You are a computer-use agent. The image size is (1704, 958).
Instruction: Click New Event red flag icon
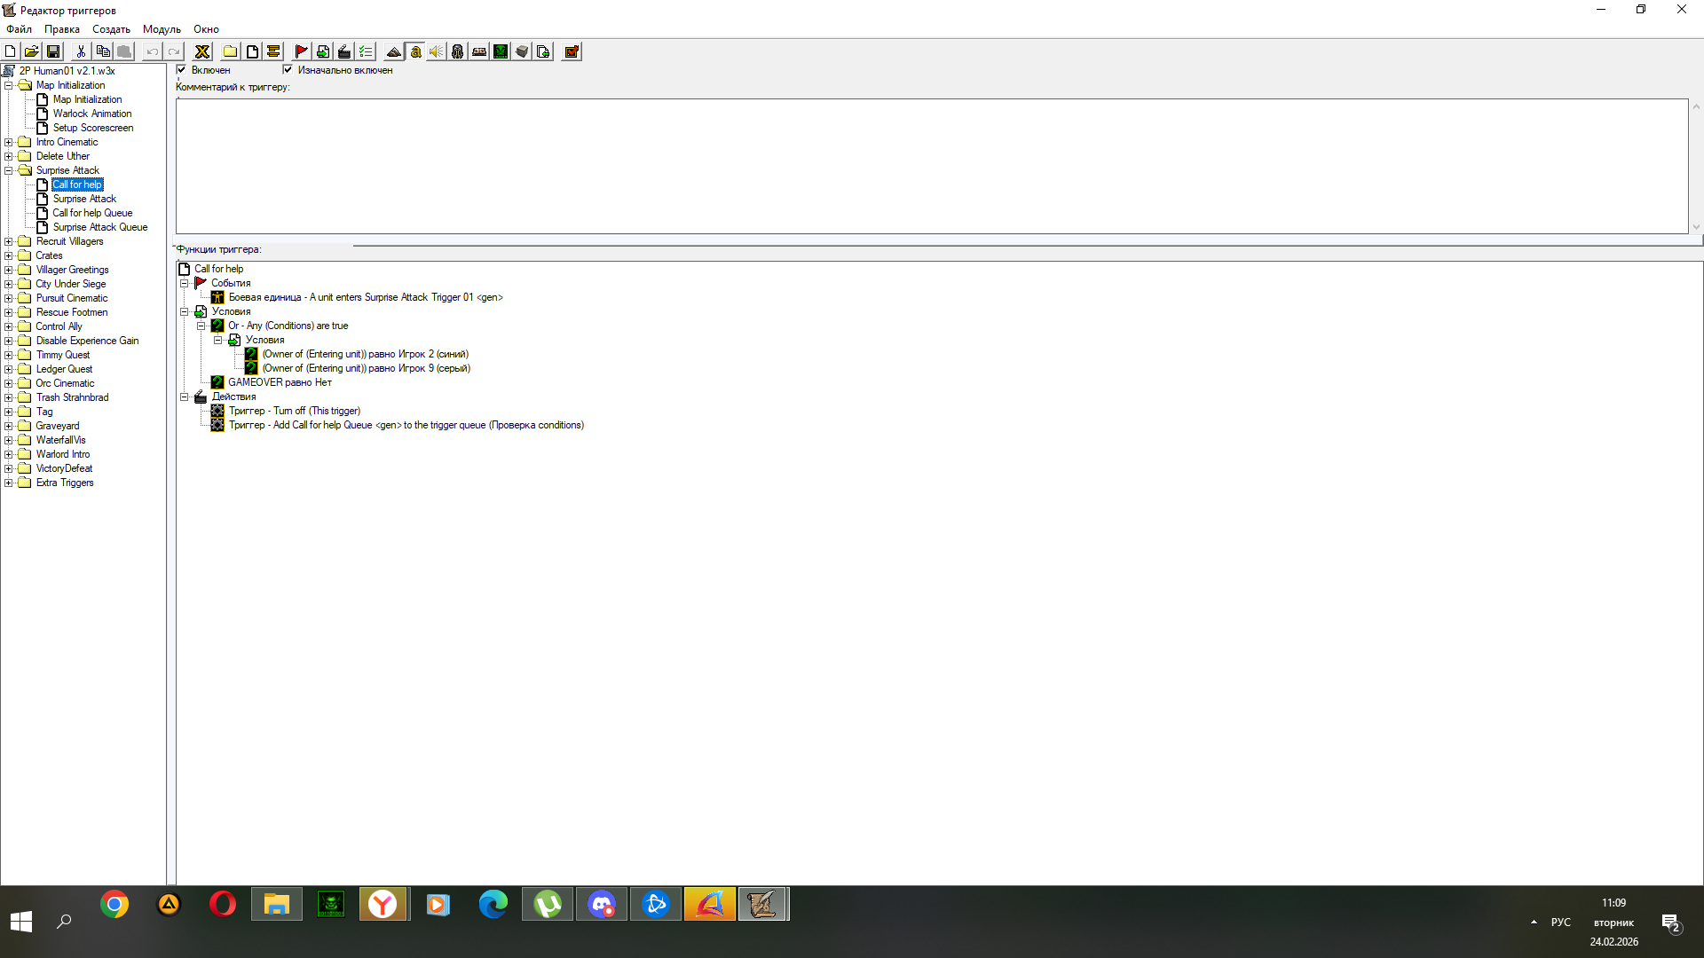tap(301, 51)
